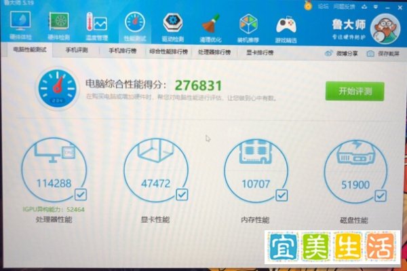Viewport: 407px width, 271px height.
Task: Open the 论坛 forum link
Action: pos(323,6)
